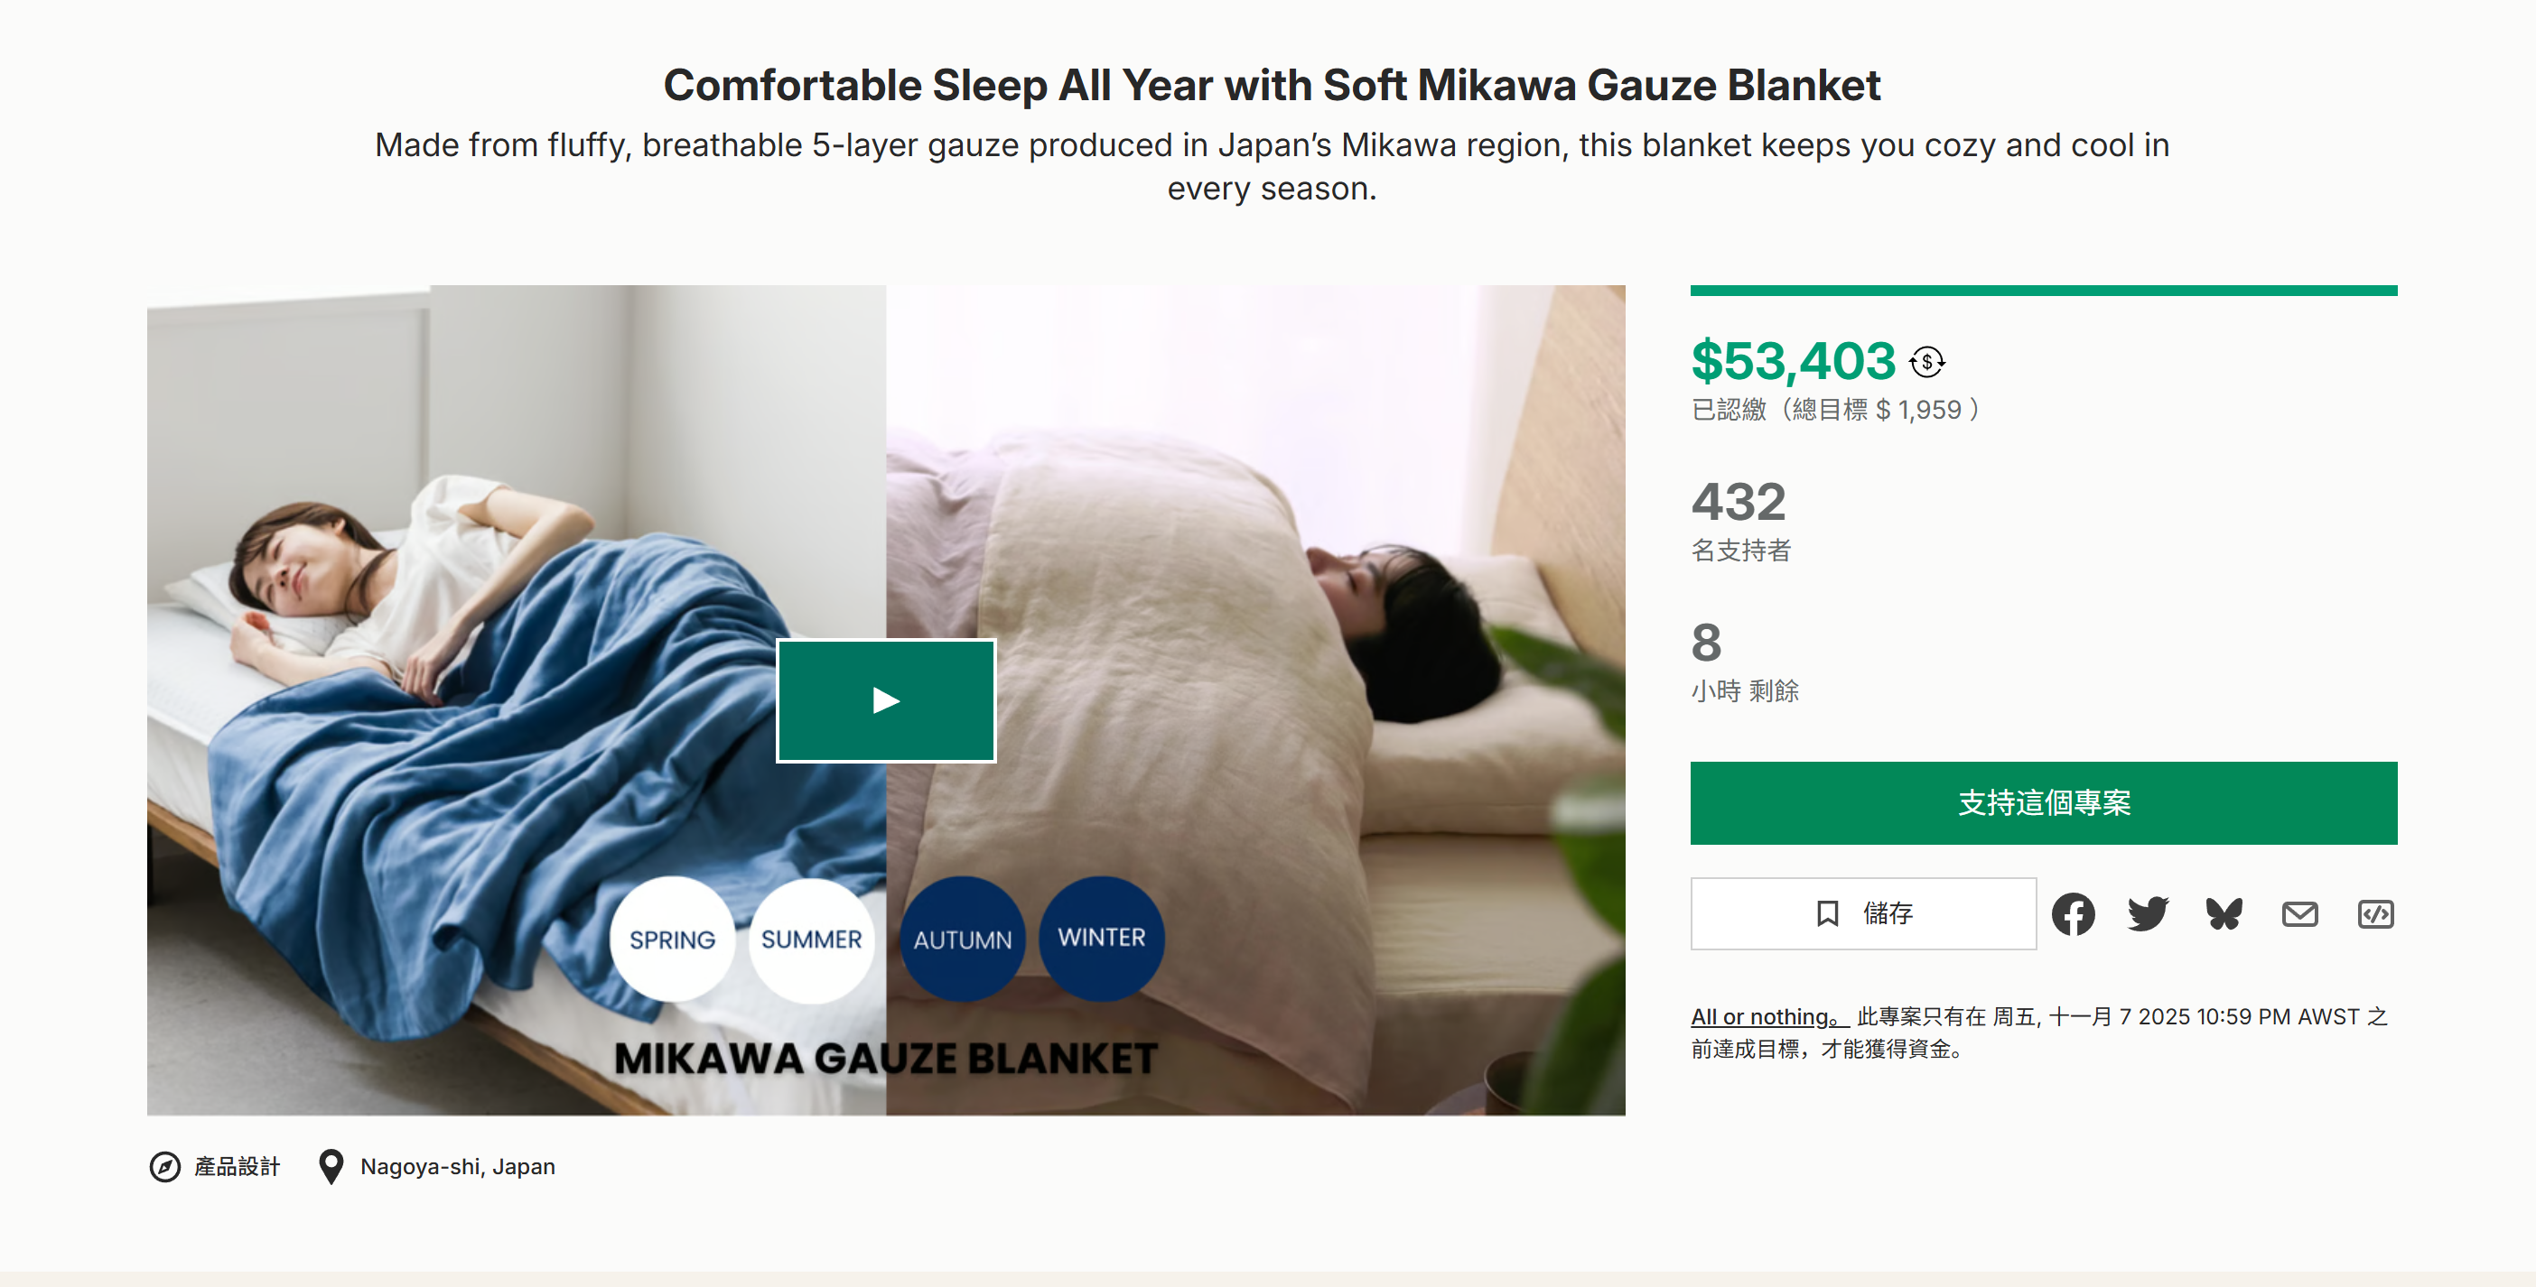
Task: Share the project on Bluesky butterfly icon
Action: point(2224,914)
